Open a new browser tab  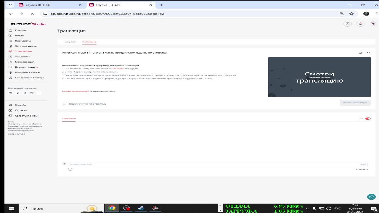161,5
